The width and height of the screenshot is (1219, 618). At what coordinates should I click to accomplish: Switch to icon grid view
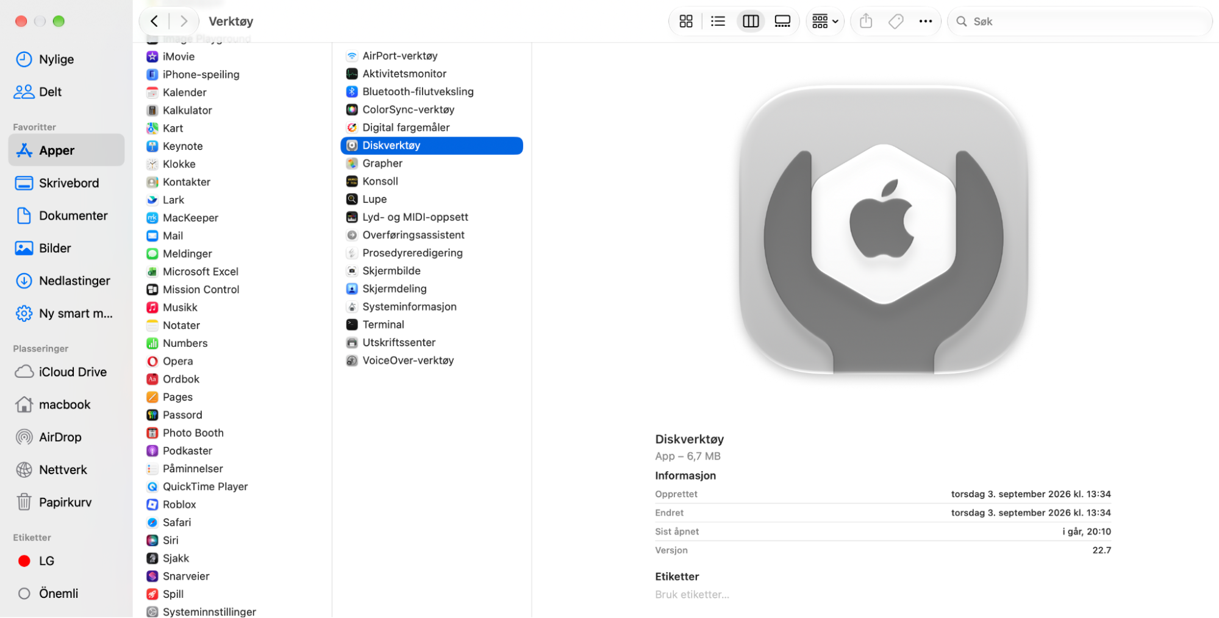[686, 21]
